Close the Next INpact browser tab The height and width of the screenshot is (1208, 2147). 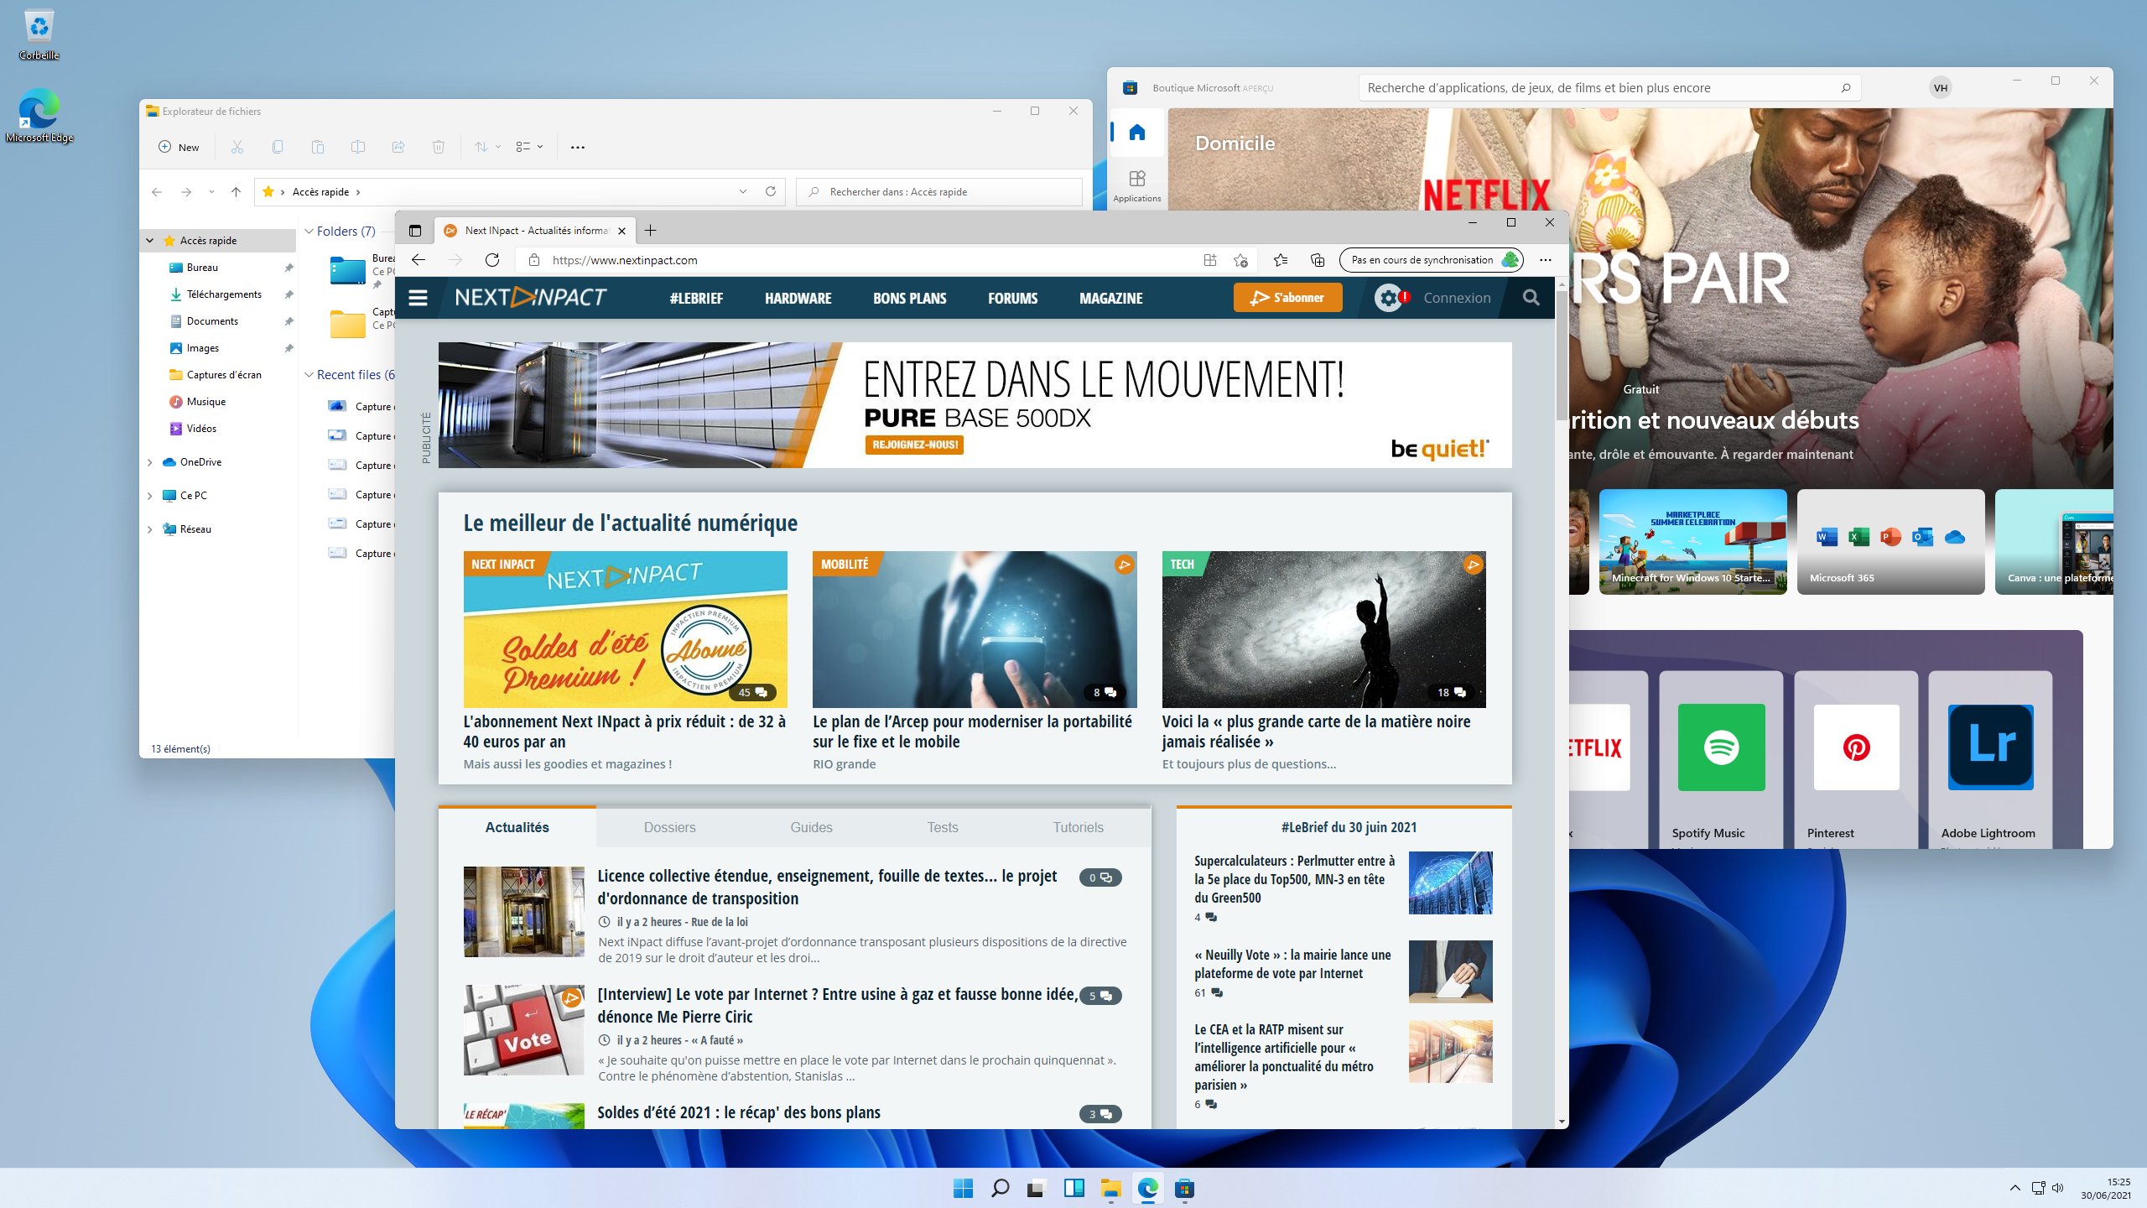coord(621,231)
